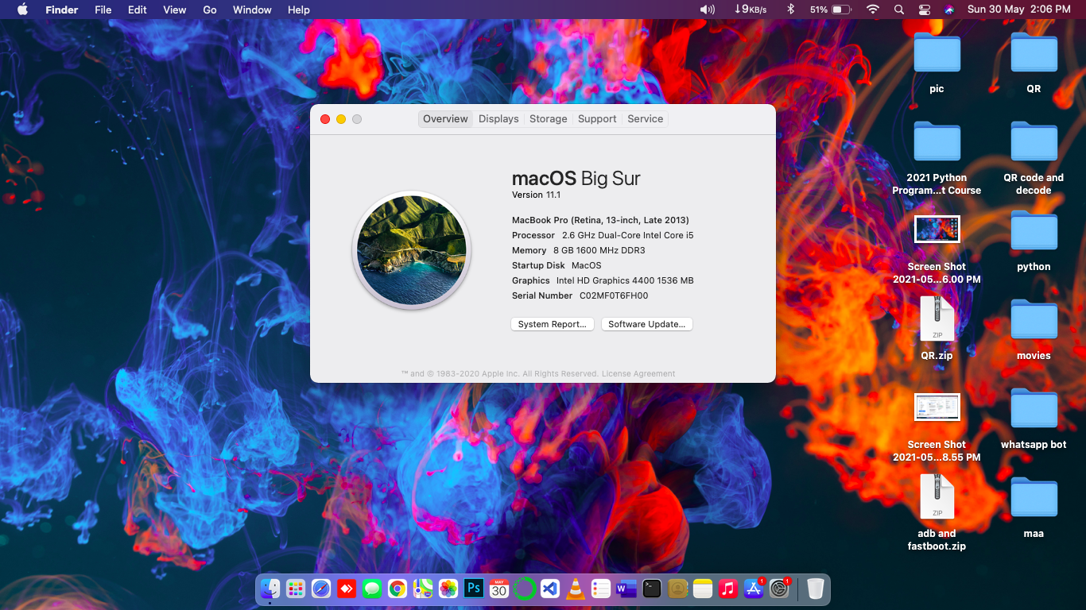Open the Go menu
Screen dimensions: 1086x610
pos(210,10)
